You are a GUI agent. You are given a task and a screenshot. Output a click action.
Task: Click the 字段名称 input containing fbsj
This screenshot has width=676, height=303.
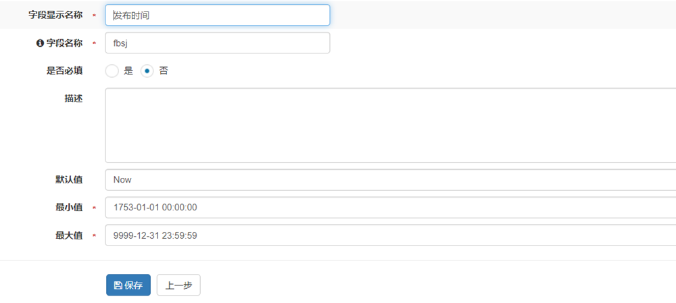click(x=218, y=43)
